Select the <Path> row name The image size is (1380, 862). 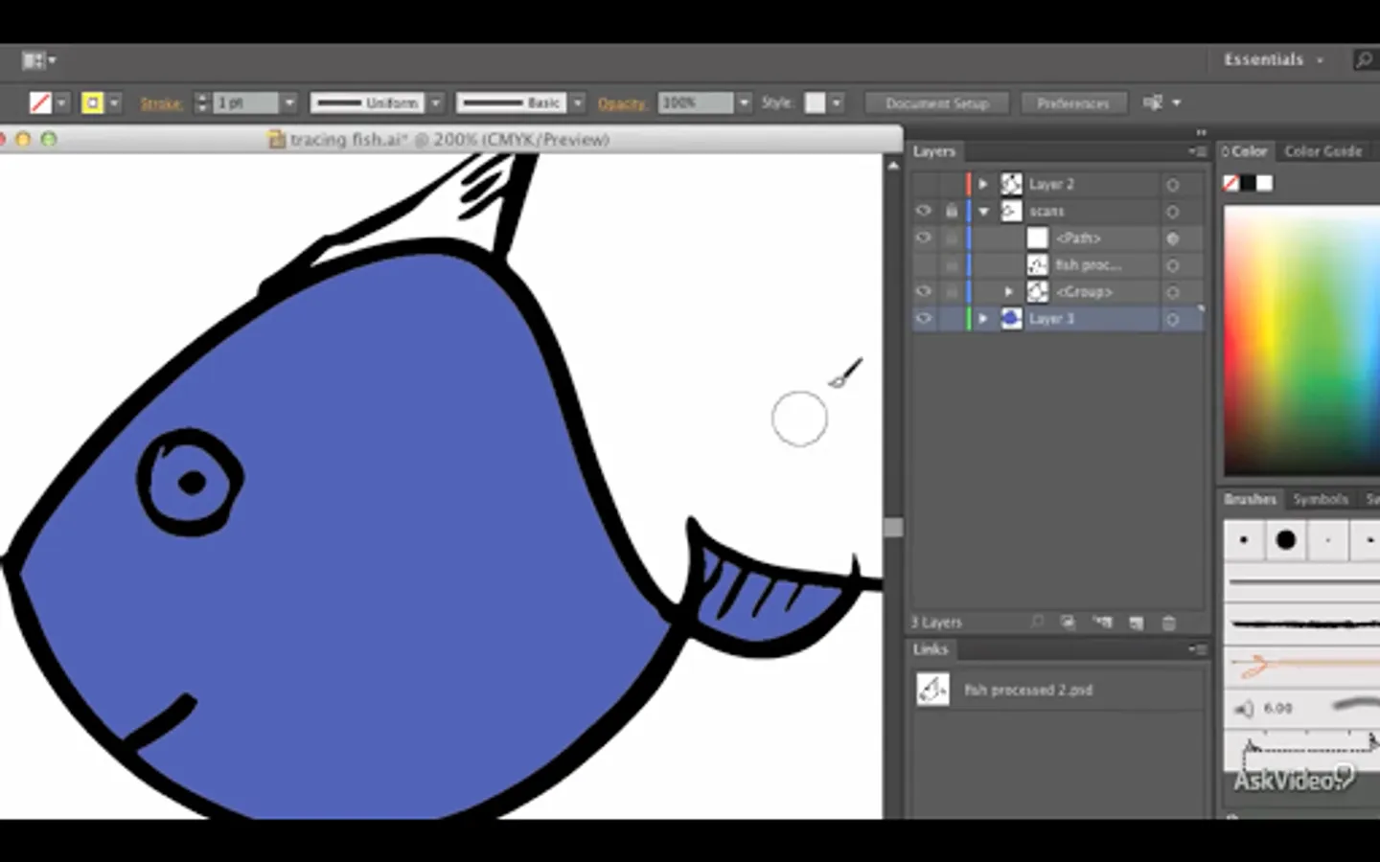[1079, 238]
